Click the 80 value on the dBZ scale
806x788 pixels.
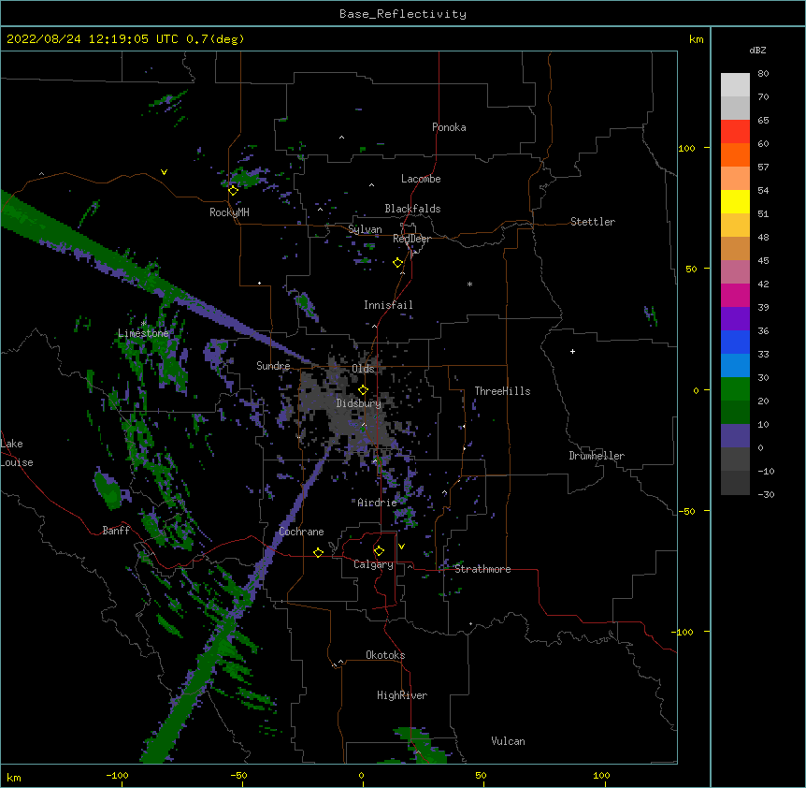pyautogui.click(x=763, y=74)
